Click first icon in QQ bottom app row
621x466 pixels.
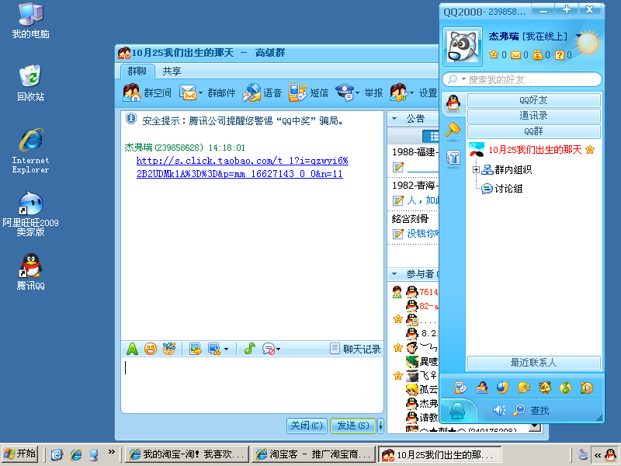coord(460,388)
